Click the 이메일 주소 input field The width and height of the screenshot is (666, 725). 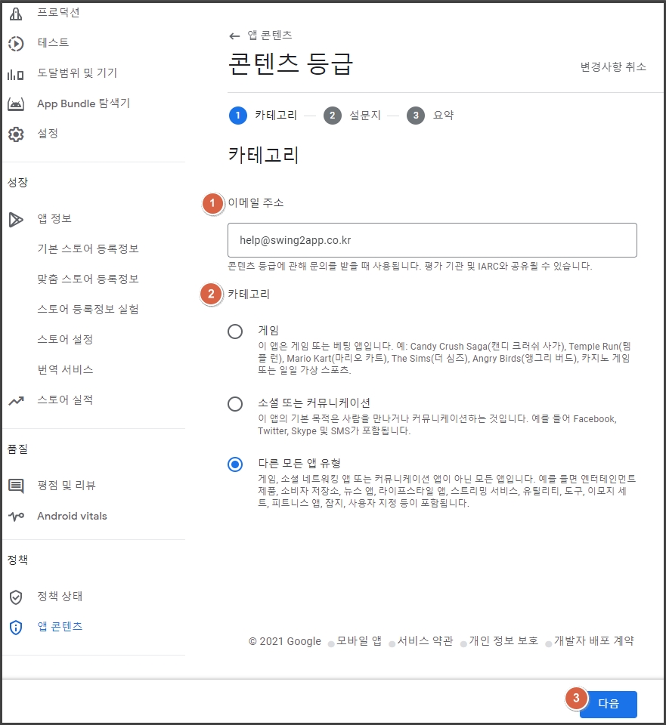(x=432, y=240)
